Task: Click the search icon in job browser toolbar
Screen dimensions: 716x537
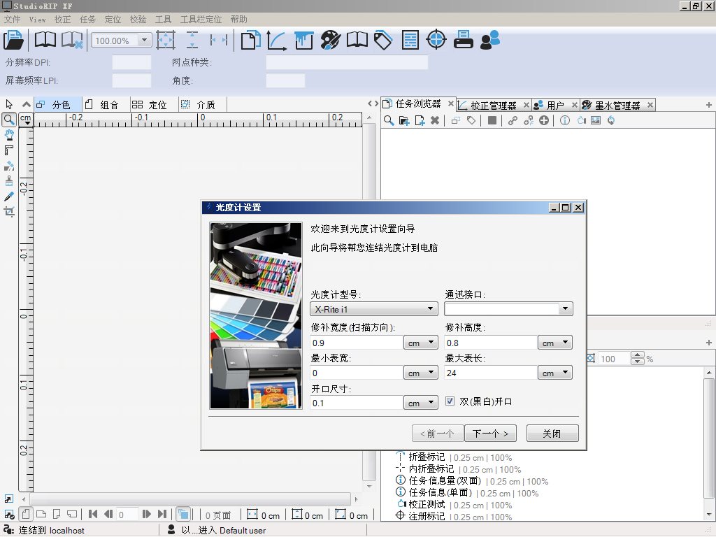Action: pos(389,120)
